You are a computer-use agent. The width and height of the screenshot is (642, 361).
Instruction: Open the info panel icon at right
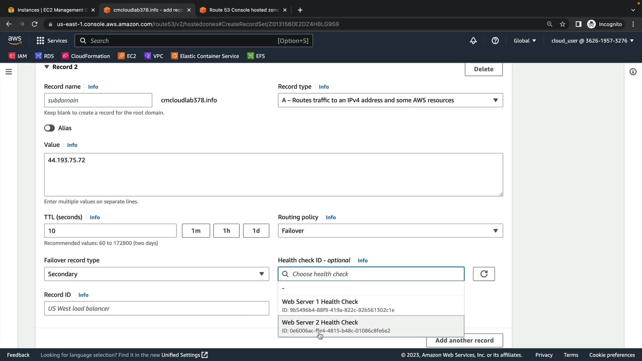pyautogui.click(x=633, y=72)
